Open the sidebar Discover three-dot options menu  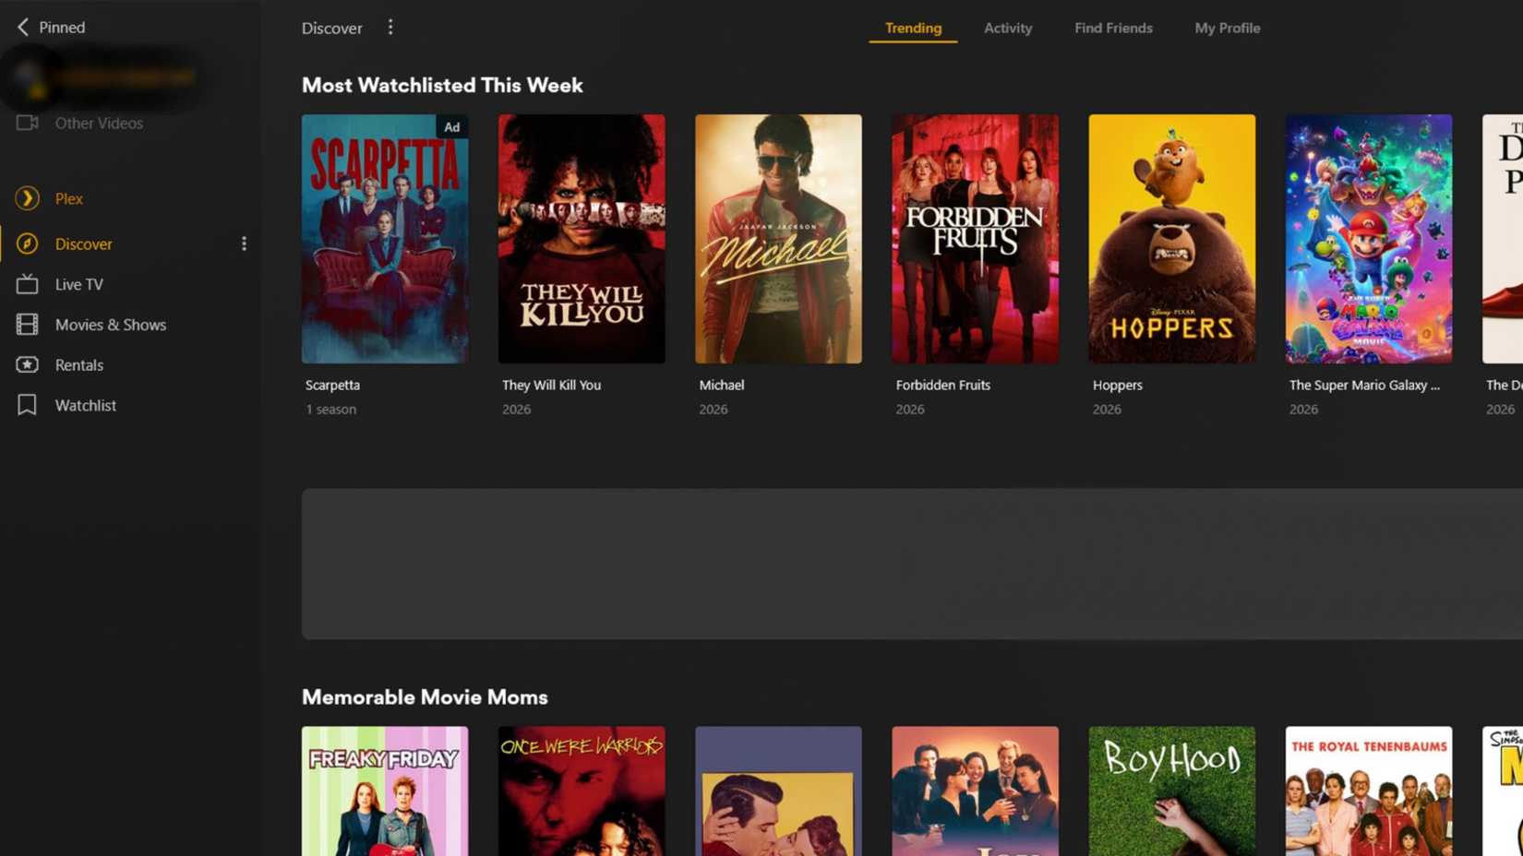pos(244,244)
